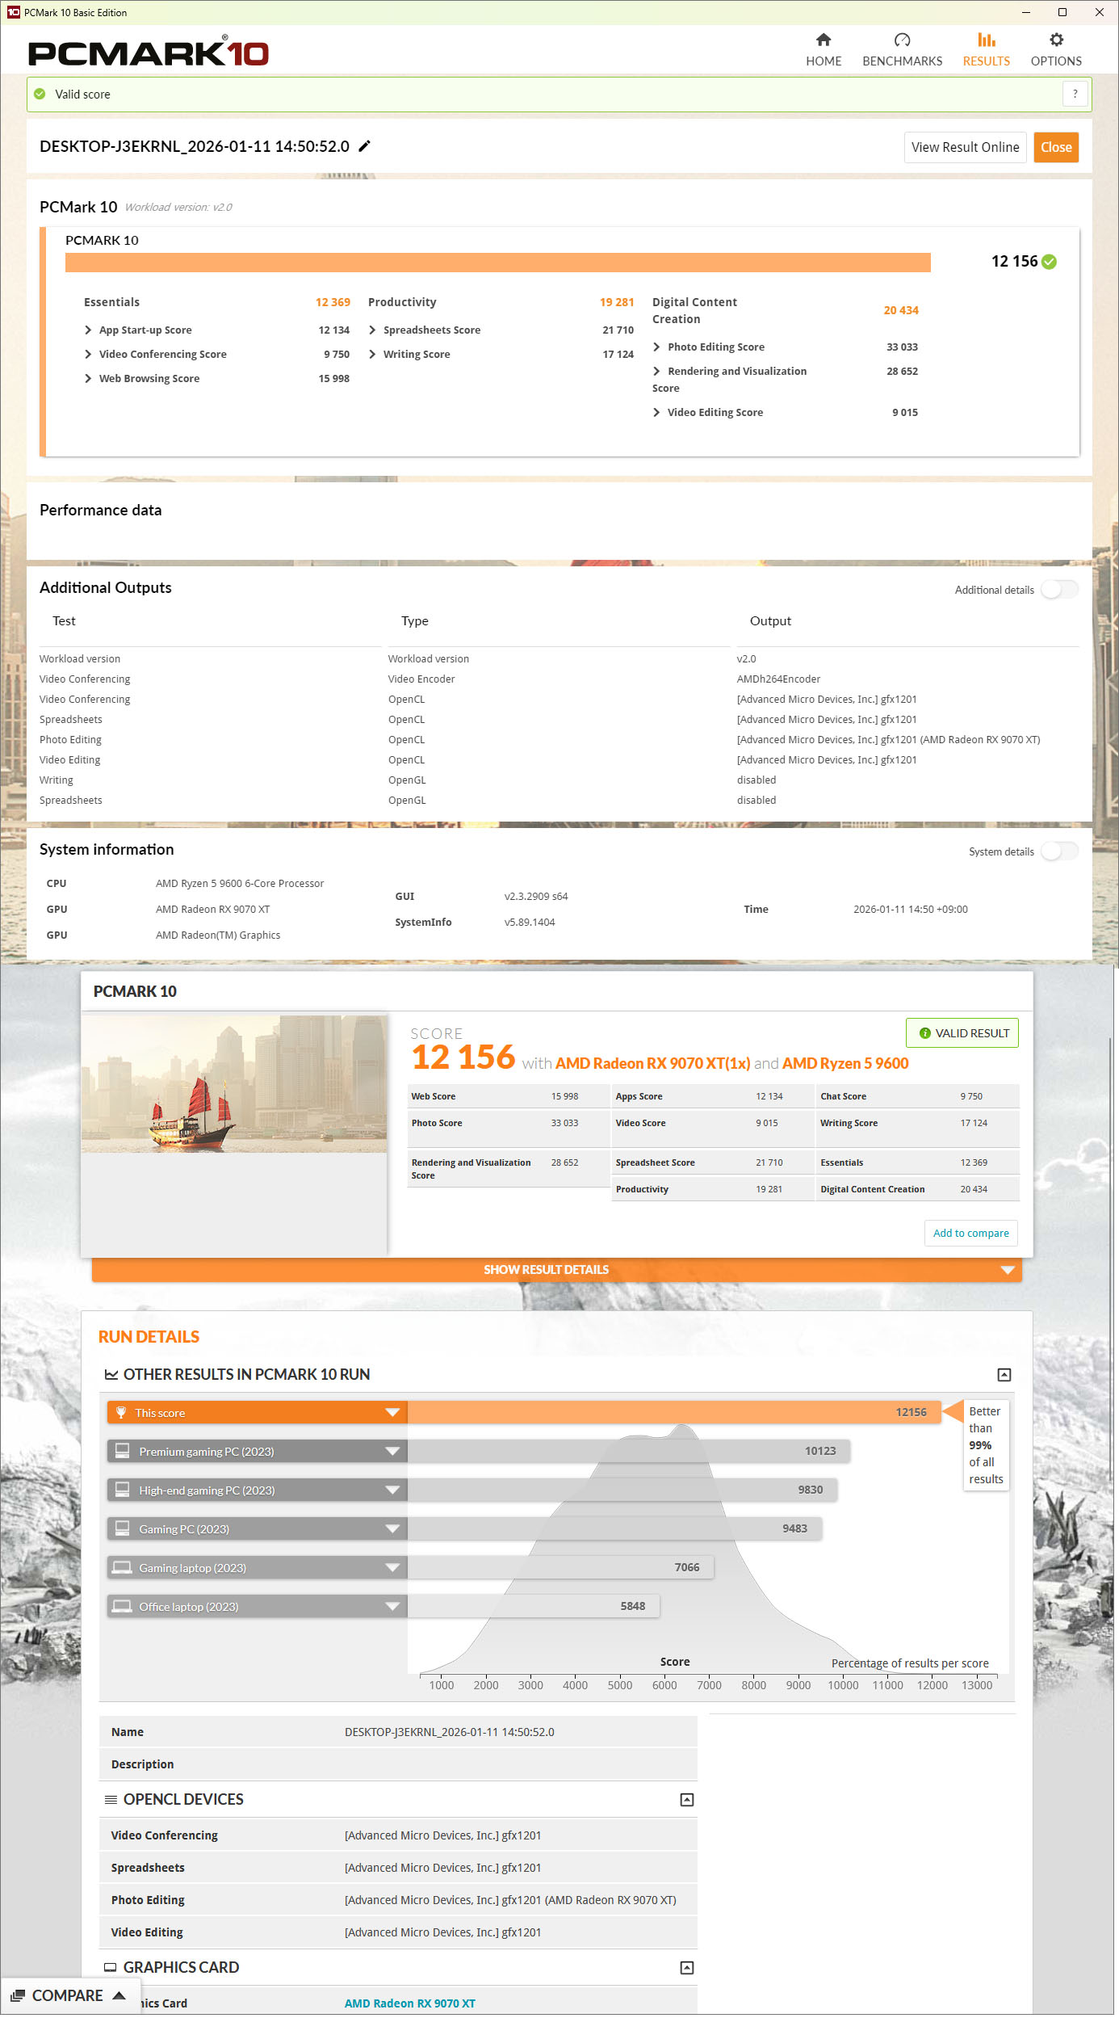Image resolution: width=1119 pixels, height=2018 pixels.
Task: Click the Hong Kong junk boat thumbnail
Action: (234, 1085)
